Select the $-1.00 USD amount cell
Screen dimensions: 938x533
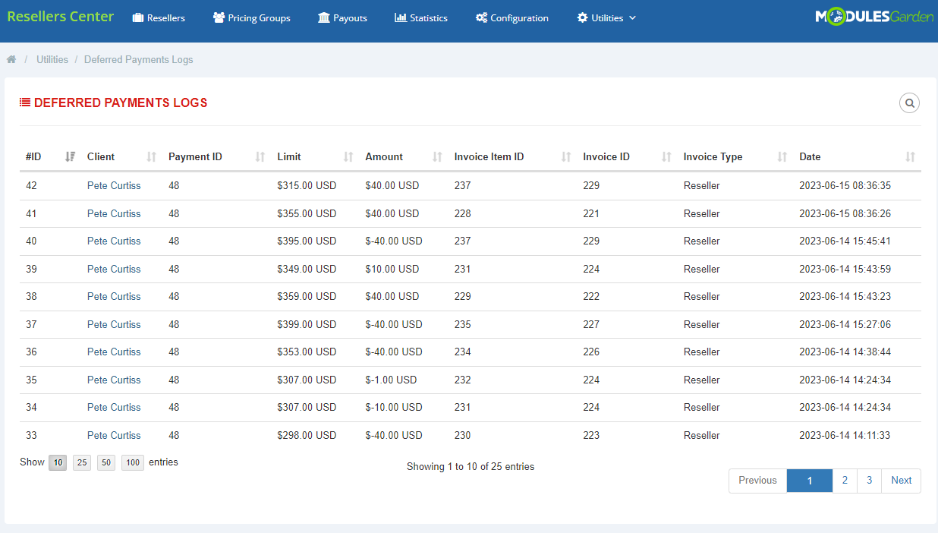(391, 380)
